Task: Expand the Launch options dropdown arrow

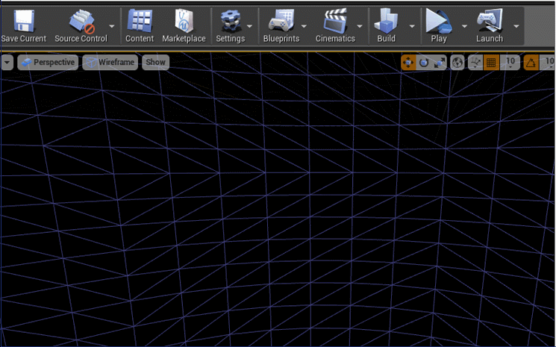Action: click(516, 26)
